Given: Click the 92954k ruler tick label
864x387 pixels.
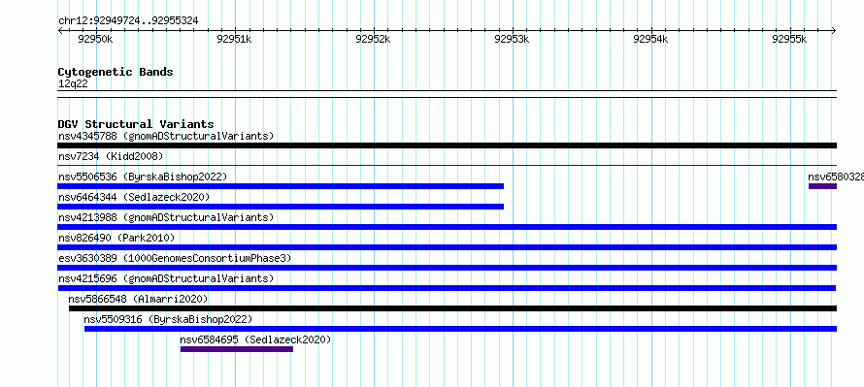Looking at the screenshot, I should [651, 39].
